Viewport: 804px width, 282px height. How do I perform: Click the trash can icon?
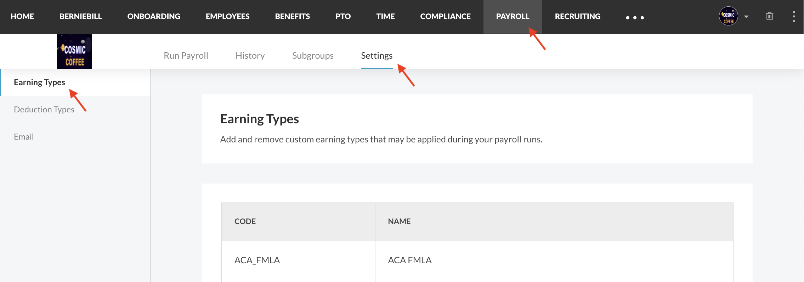(769, 16)
